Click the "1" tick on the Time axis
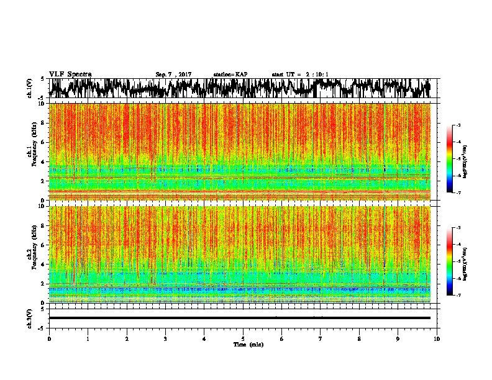Image resolution: width=492 pixels, height=380 pixels. pyautogui.click(x=88, y=339)
